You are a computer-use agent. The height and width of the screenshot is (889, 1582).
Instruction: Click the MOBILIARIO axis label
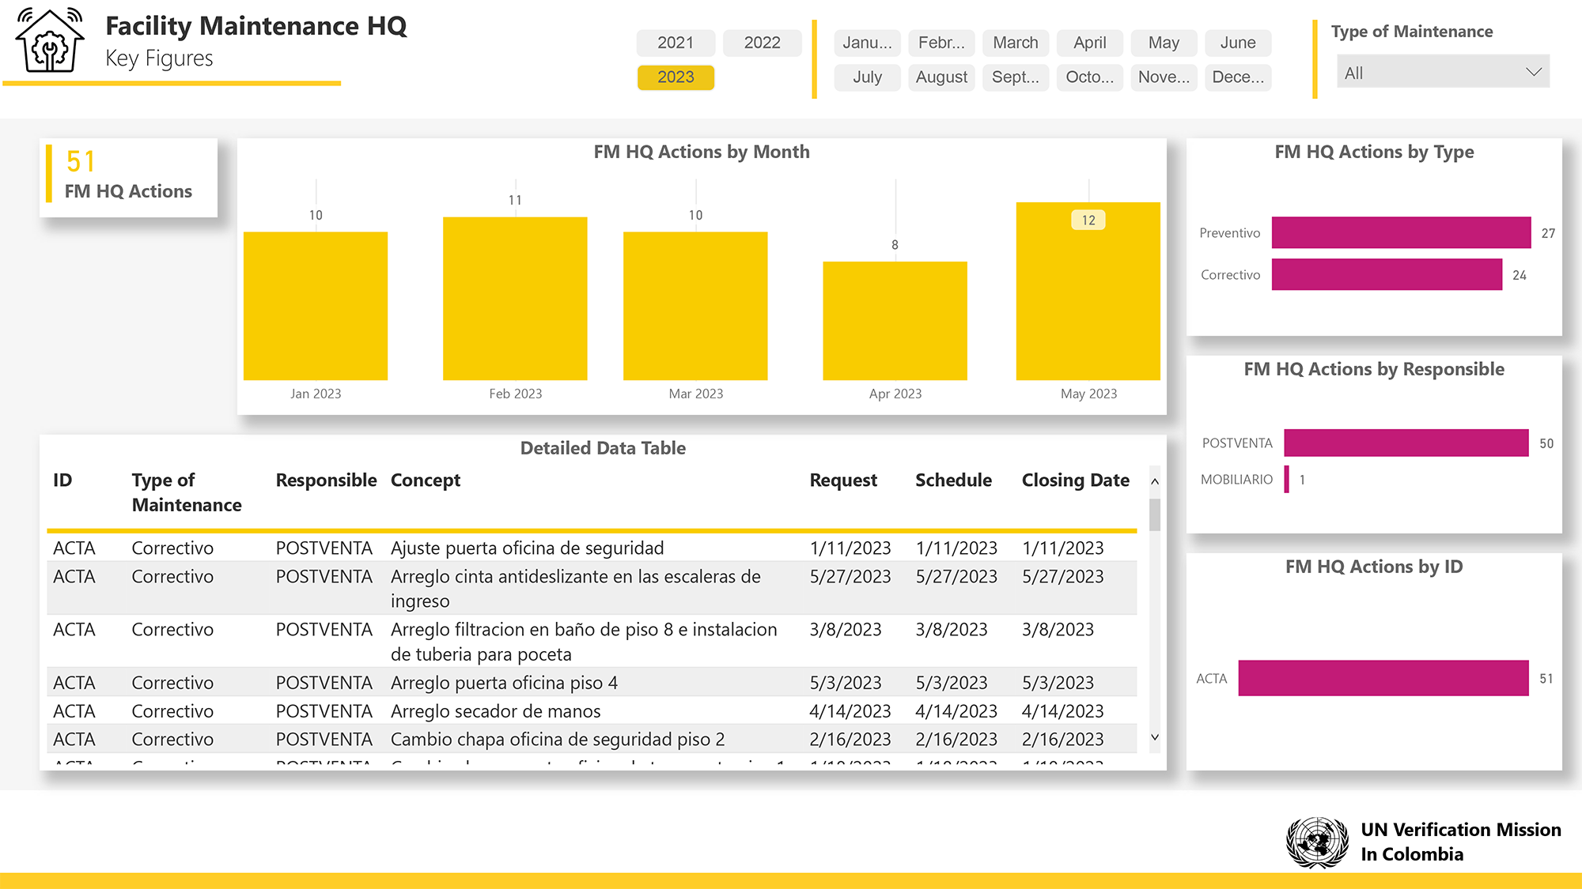(1236, 480)
